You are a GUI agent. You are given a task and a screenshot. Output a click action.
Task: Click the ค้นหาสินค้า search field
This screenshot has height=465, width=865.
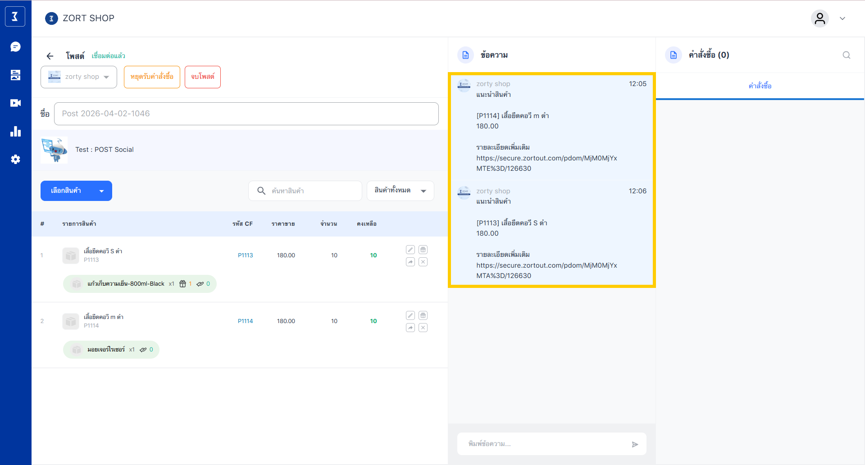point(311,191)
